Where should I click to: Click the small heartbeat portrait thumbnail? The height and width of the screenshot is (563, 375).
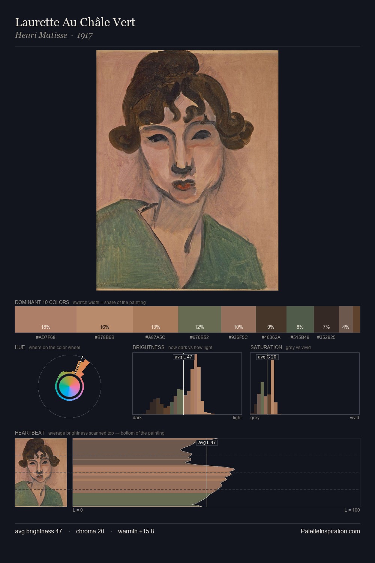point(41,472)
